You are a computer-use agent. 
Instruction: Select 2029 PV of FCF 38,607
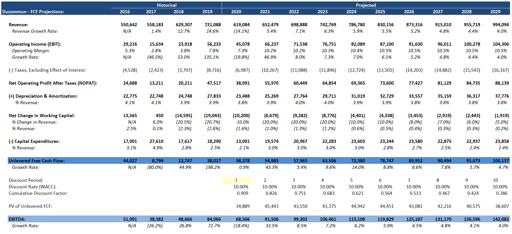click(x=502, y=206)
